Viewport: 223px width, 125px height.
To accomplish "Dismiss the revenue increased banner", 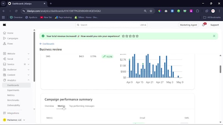I will point(214,36).
